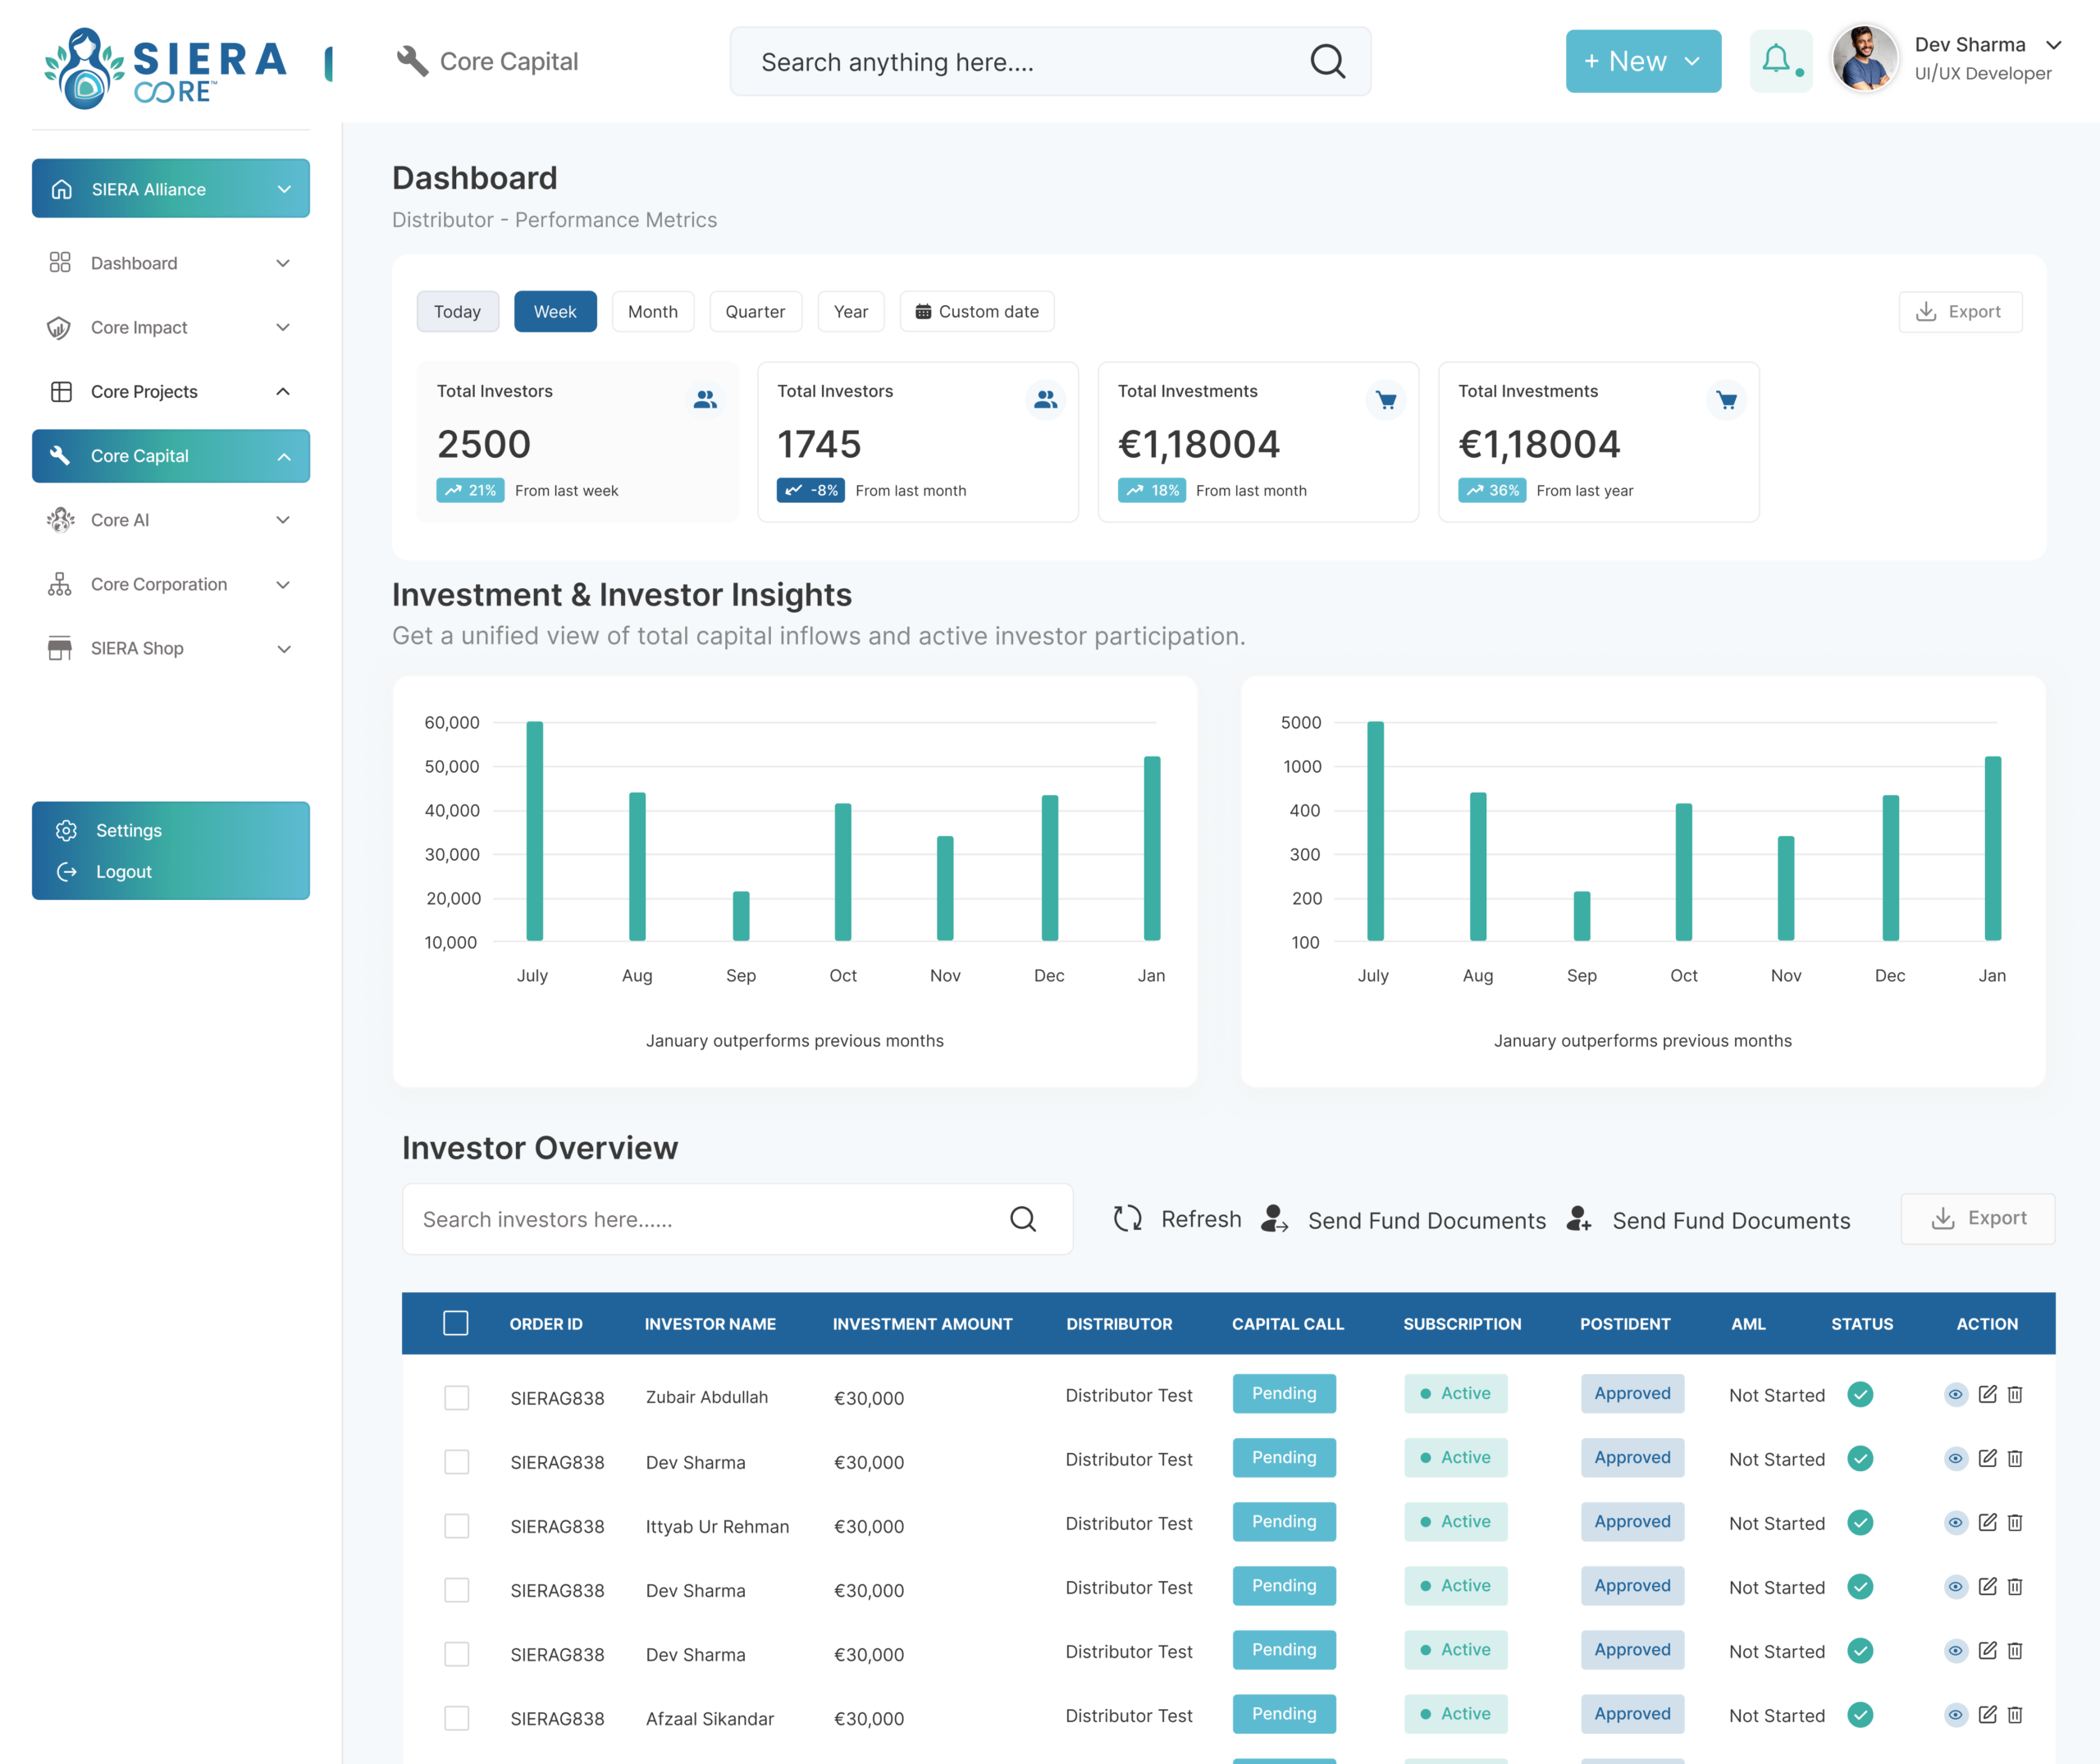Export the performance metrics data

1960,311
